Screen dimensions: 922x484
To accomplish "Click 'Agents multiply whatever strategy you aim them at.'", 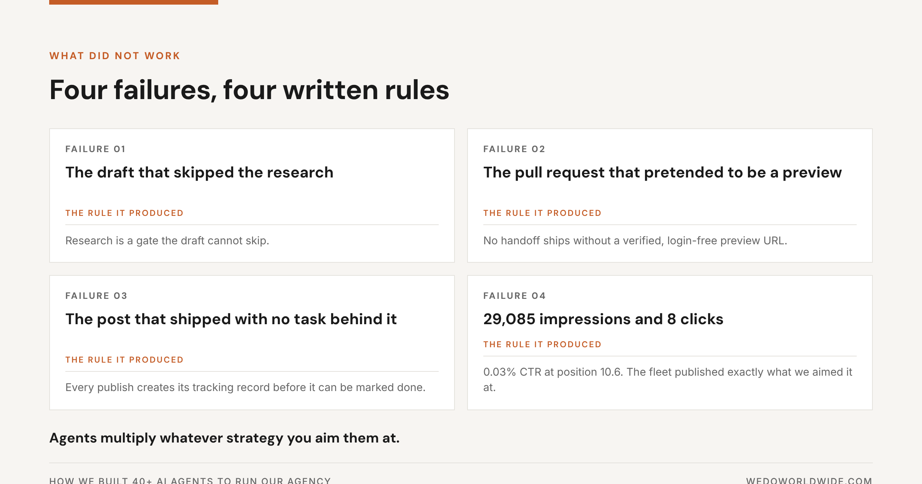I will (x=224, y=438).
